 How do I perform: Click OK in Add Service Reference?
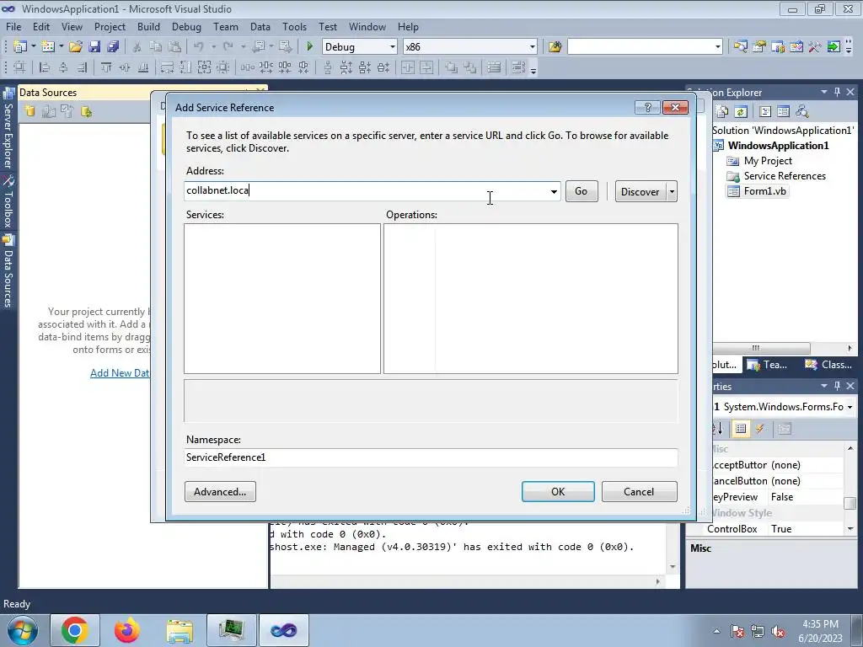pos(558,492)
